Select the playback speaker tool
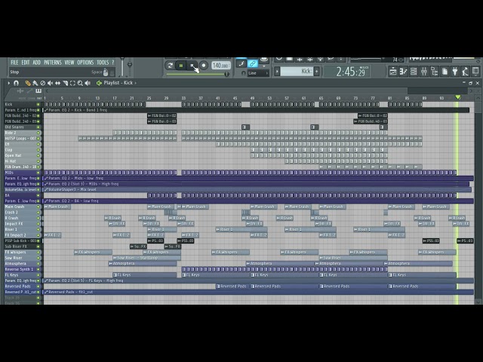The image size is (483, 362). pos(88,83)
